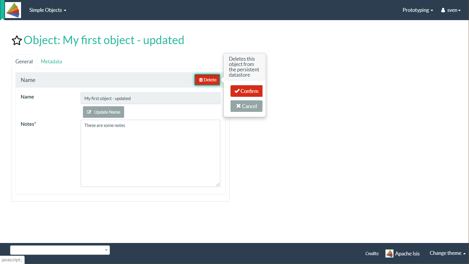Click the Update Name edit button
This screenshot has height=264, width=469.
[x=103, y=112]
